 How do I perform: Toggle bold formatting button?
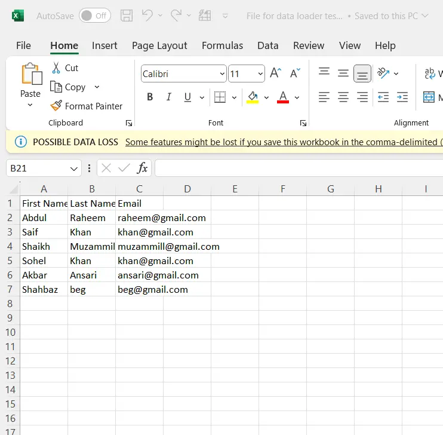(x=150, y=97)
